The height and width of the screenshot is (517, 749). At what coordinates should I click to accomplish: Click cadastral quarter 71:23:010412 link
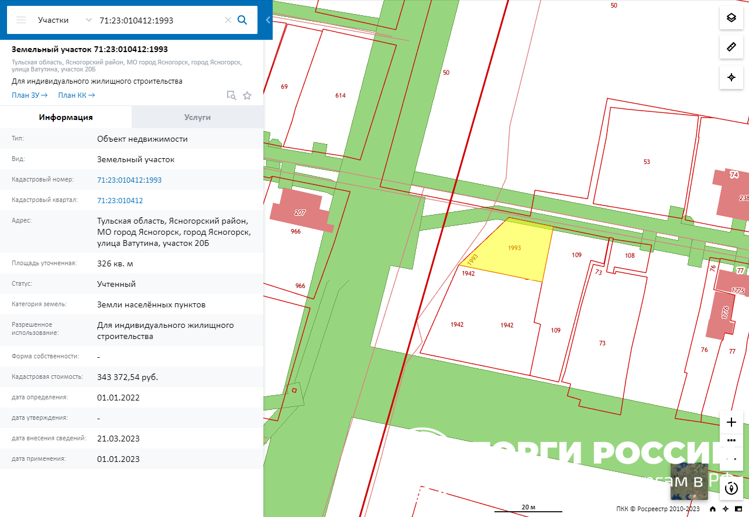(x=120, y=200)
